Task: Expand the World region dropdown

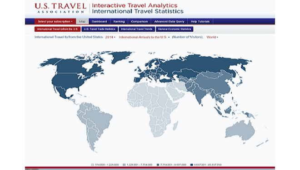Action: 212,37
